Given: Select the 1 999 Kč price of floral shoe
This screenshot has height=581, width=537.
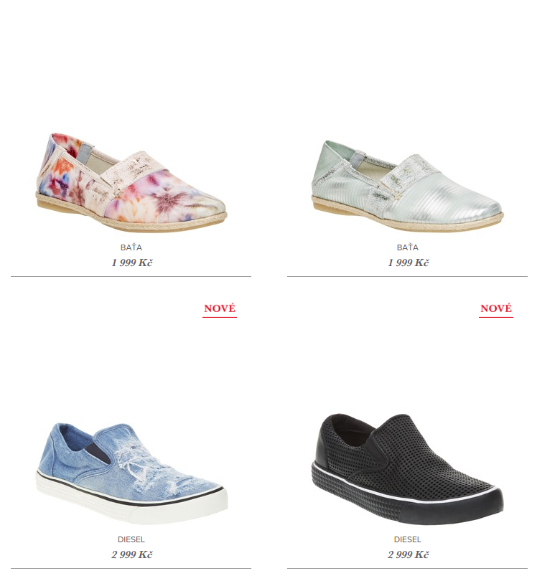Looking at the screenshot, I should [132, 263].
